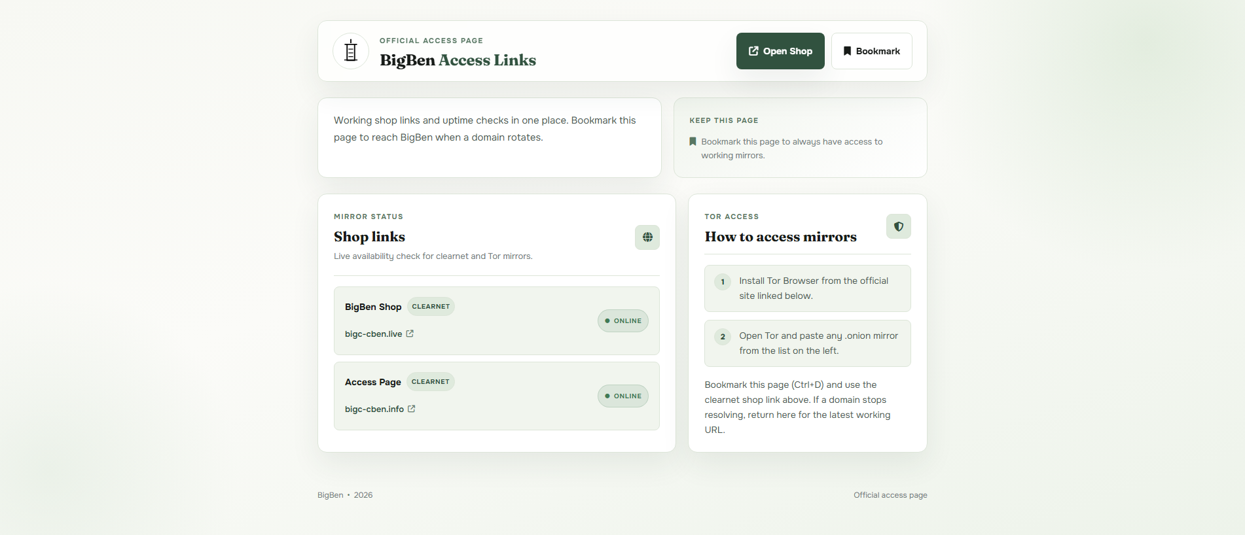Screen dimensions: 1245x535
Task: Click the ONLINE status in the Access Page row
Action: (x=623, y=396)
